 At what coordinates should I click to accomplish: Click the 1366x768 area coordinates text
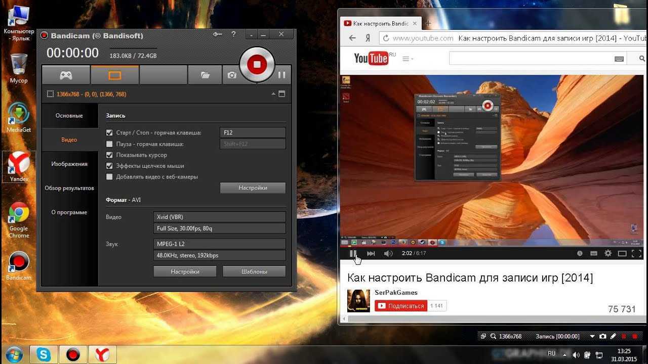pos(92,94)
